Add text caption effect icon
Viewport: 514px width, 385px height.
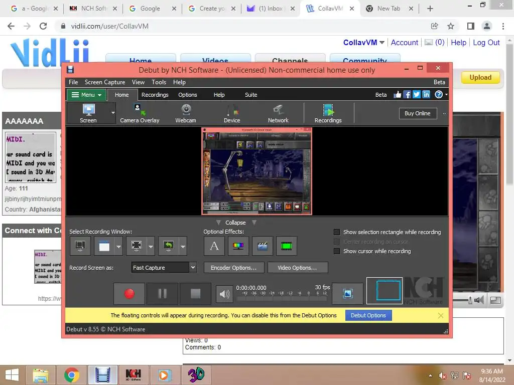tap(214, 246)
